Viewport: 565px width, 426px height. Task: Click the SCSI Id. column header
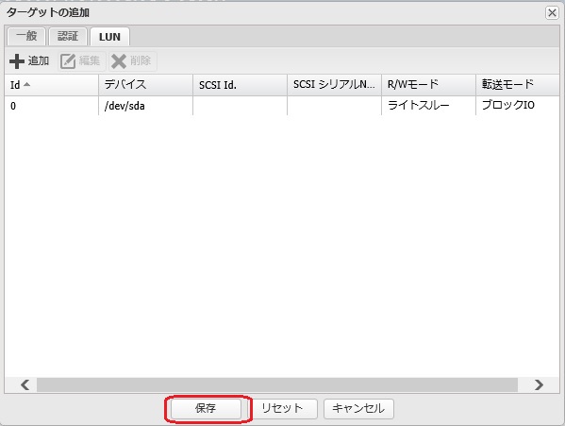[240, 85]
